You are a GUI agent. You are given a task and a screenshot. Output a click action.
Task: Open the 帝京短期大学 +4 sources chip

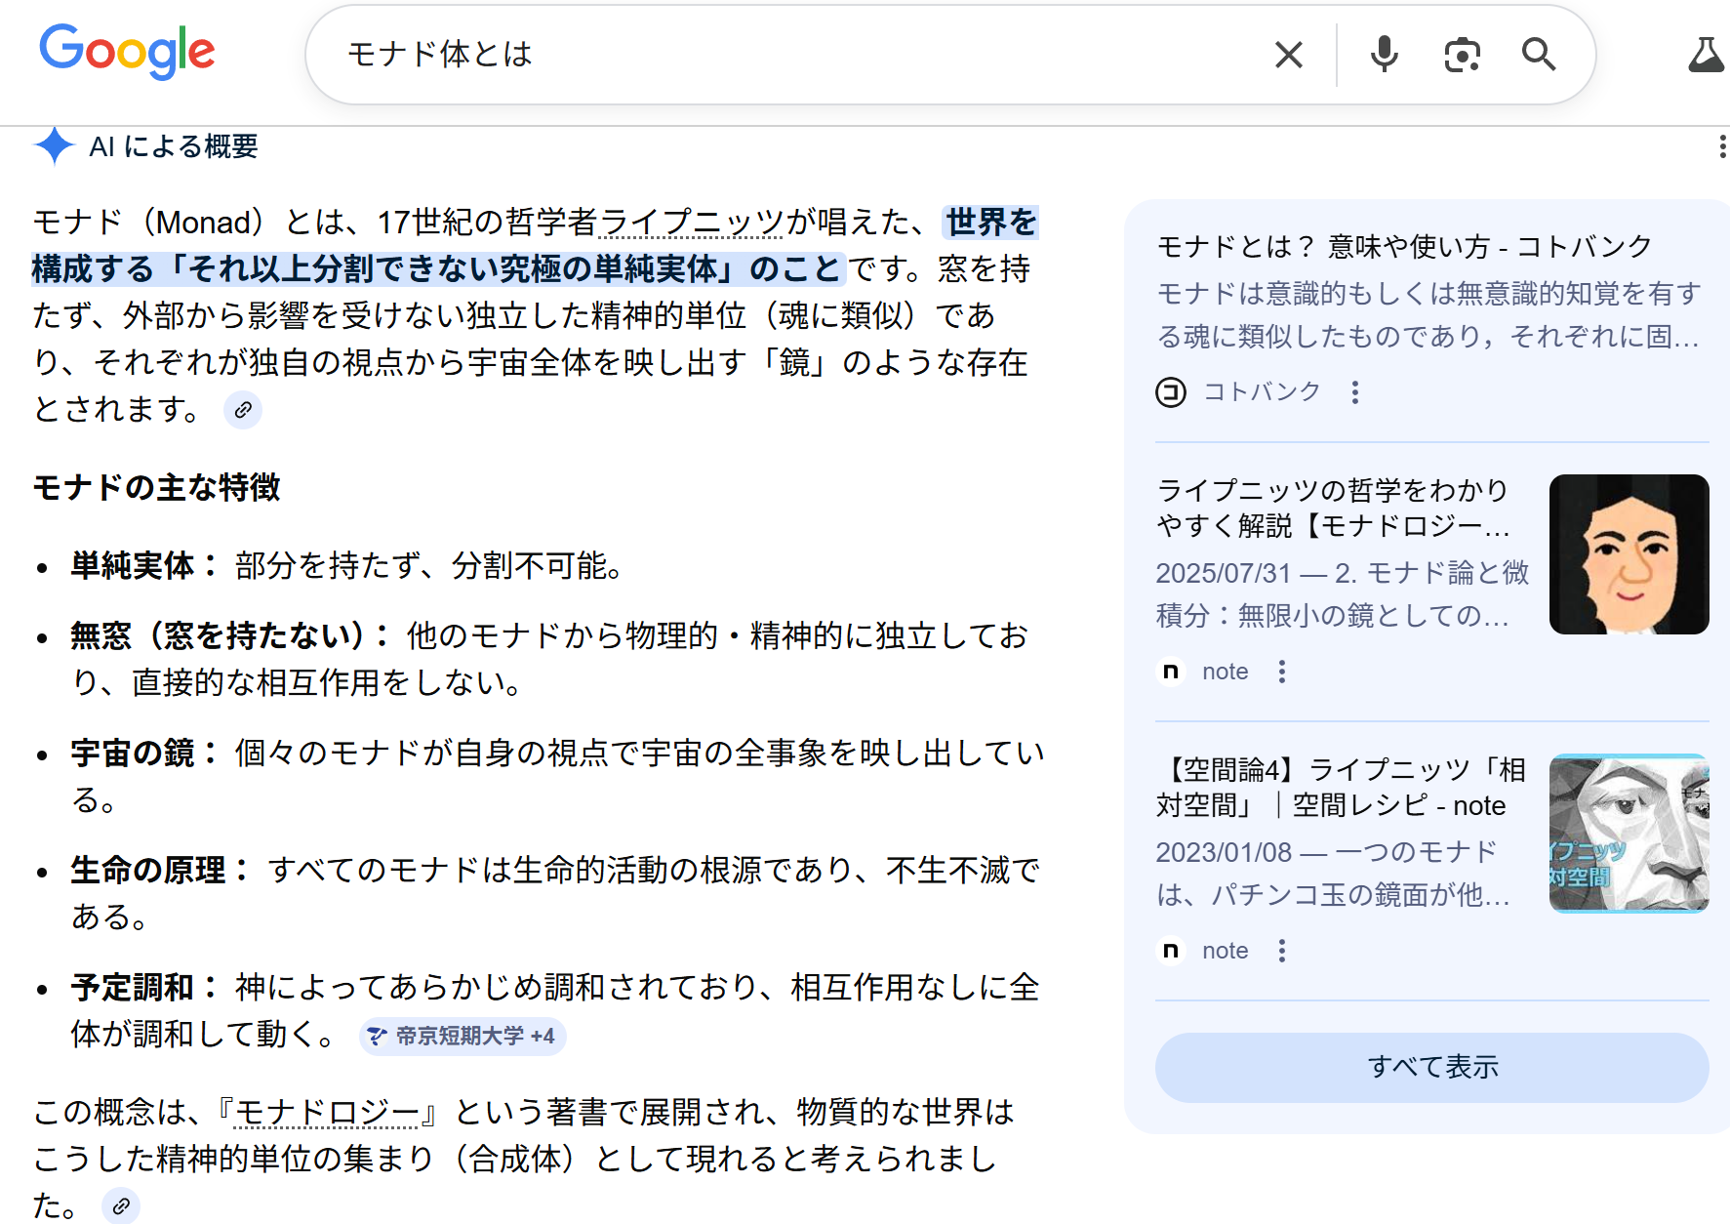tap(463, 1036)
